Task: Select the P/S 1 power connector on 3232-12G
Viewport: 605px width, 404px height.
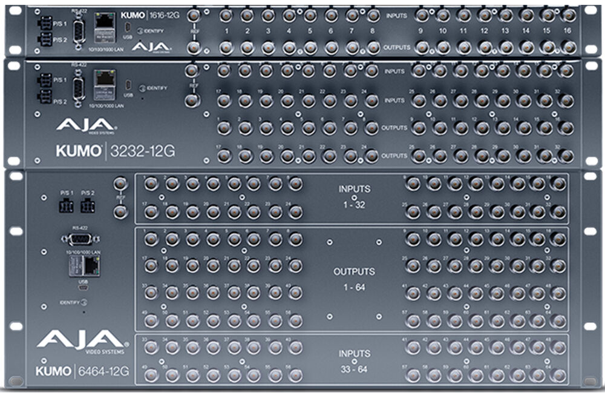Action: click(45, 81)
